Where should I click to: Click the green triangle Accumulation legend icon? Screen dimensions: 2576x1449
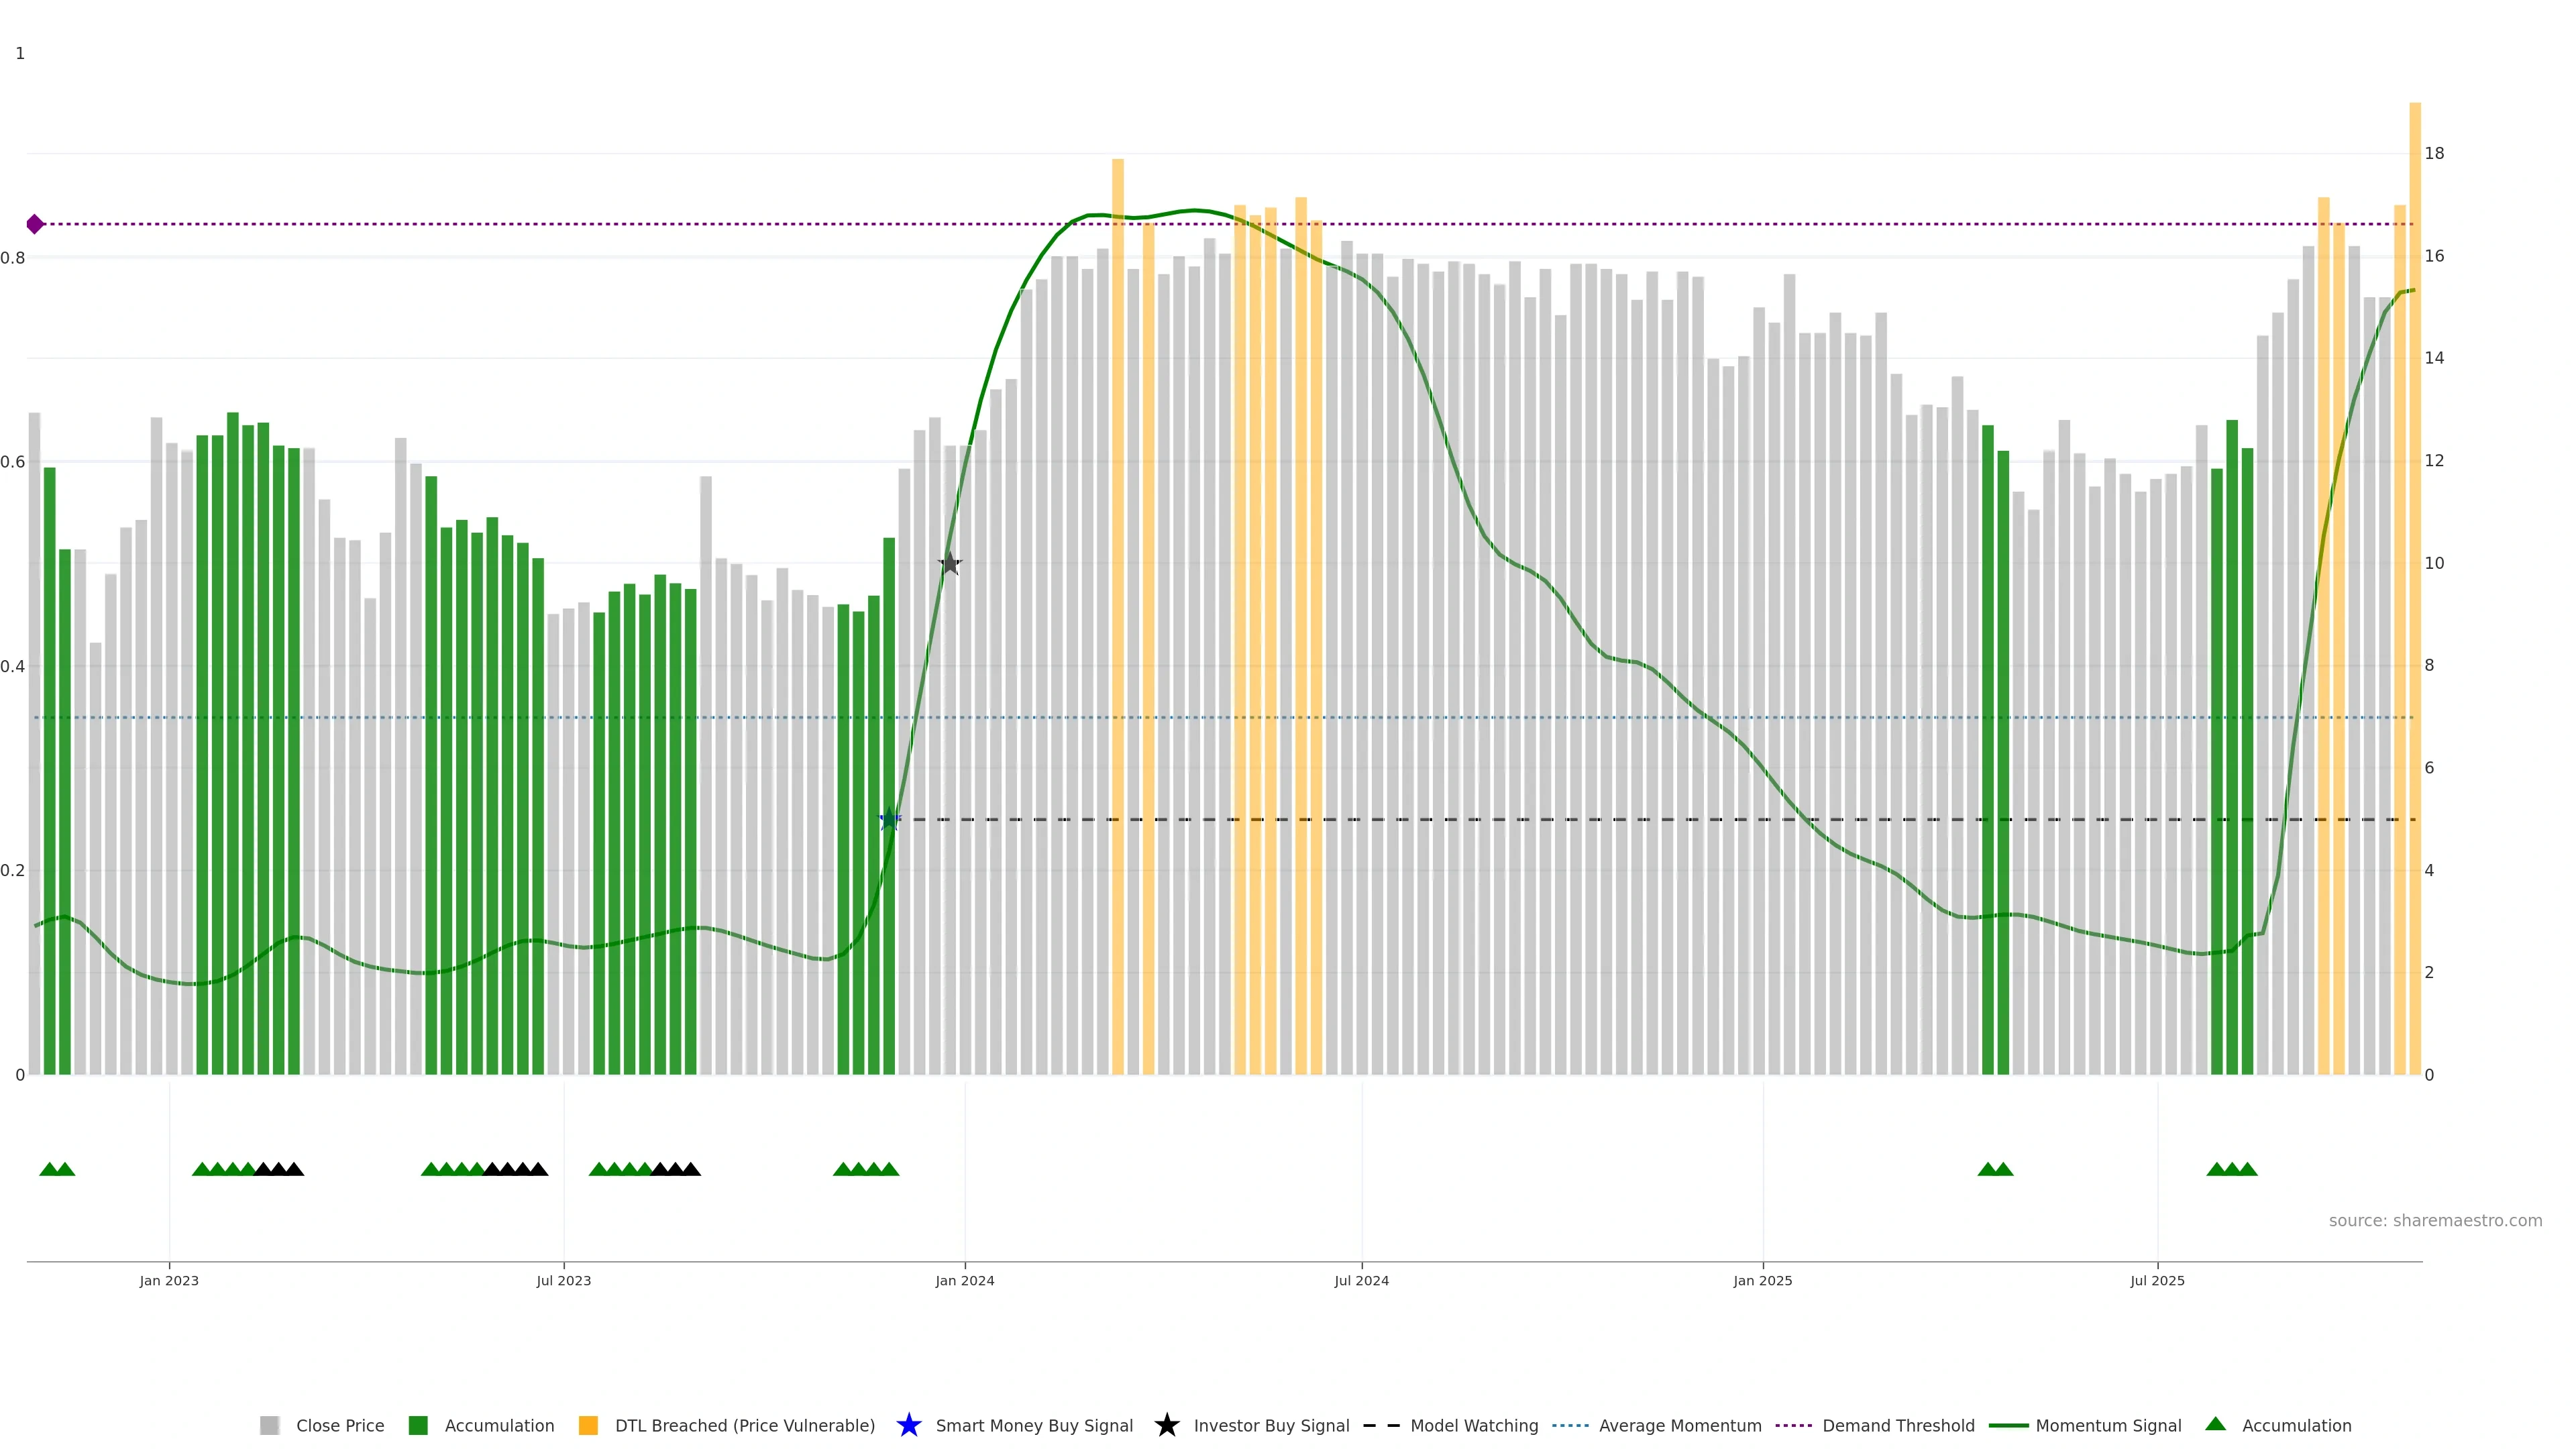2215,1424
